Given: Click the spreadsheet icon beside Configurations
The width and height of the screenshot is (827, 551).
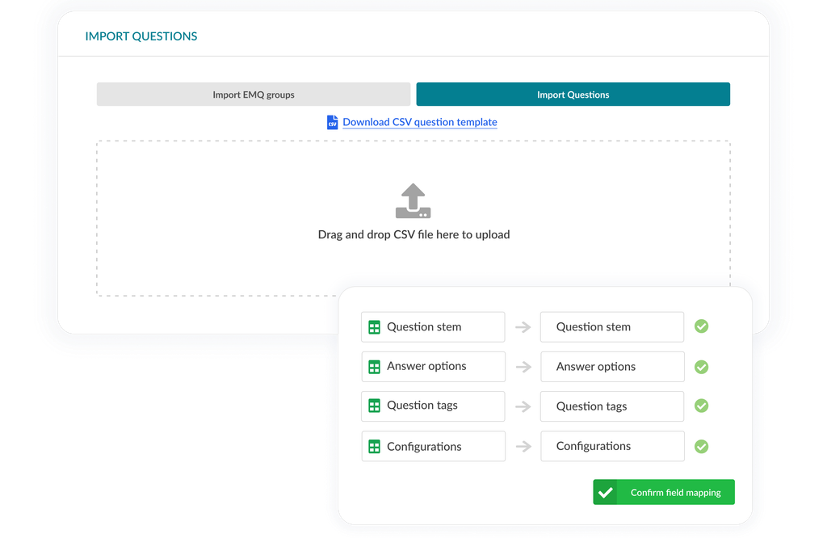Looking at the screenshot, I should tap(374, 446).
